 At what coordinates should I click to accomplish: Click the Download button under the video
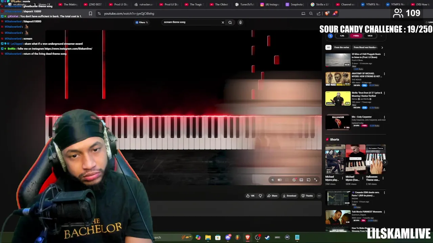click(x=290, y=196)
